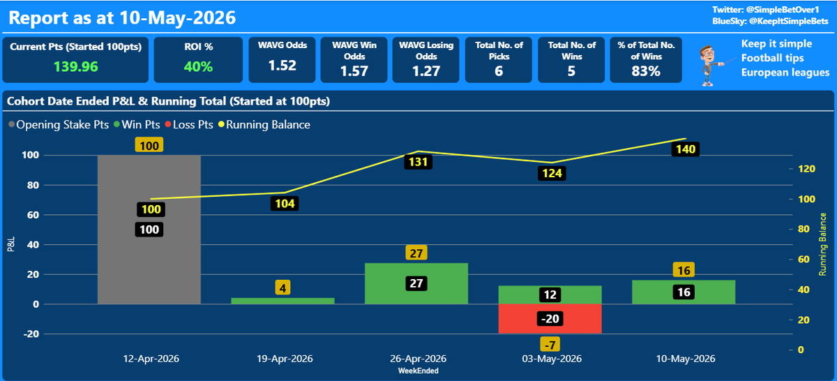Click the yellow-boxed 100 label above the grey bar

coord(150,145)
